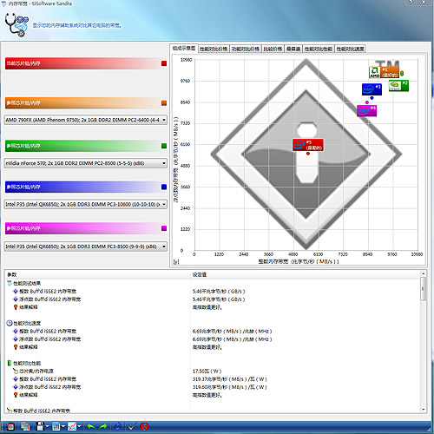
Task: Click the magenta Intel #4 chart marker
Action: (x=366, y=110)
